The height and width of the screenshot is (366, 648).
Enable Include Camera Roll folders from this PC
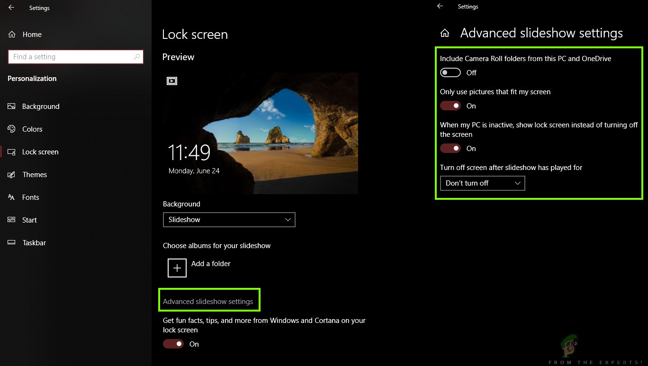pyautogui.click(x=450, y=72)
